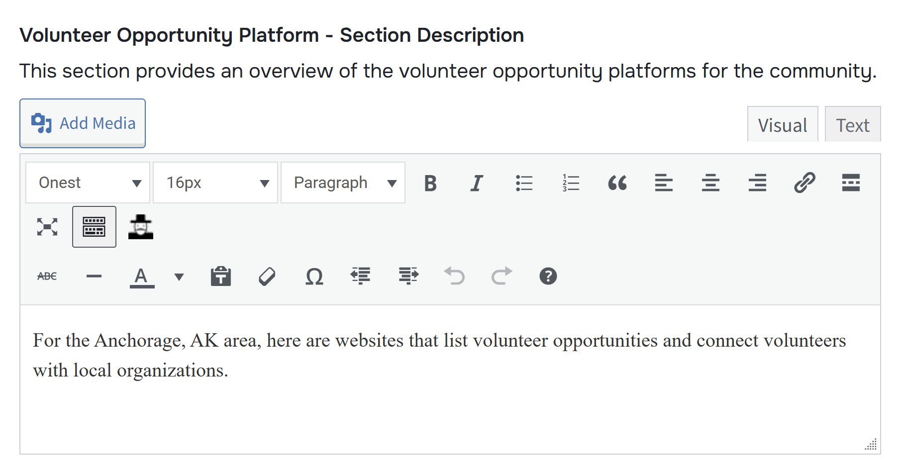
Task: Insert a numbered list
Action: point(571,183)
